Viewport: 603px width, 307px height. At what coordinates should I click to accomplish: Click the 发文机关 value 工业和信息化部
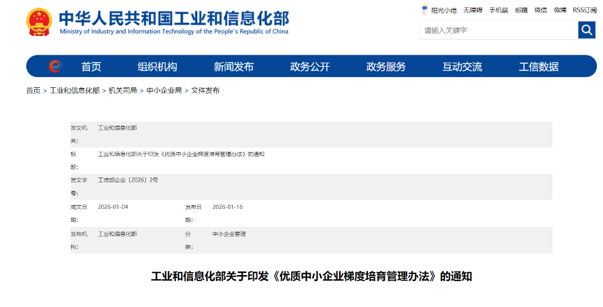pyautogui.click(x=118, y=128)
